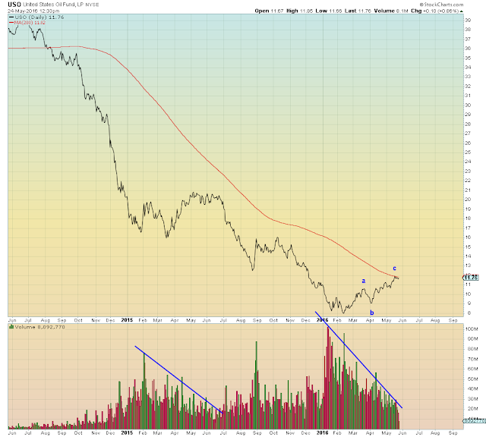This screenshot has height=437, width=486.
Task: Click the blue wave label 'a'
Action: tap(364, 281)
